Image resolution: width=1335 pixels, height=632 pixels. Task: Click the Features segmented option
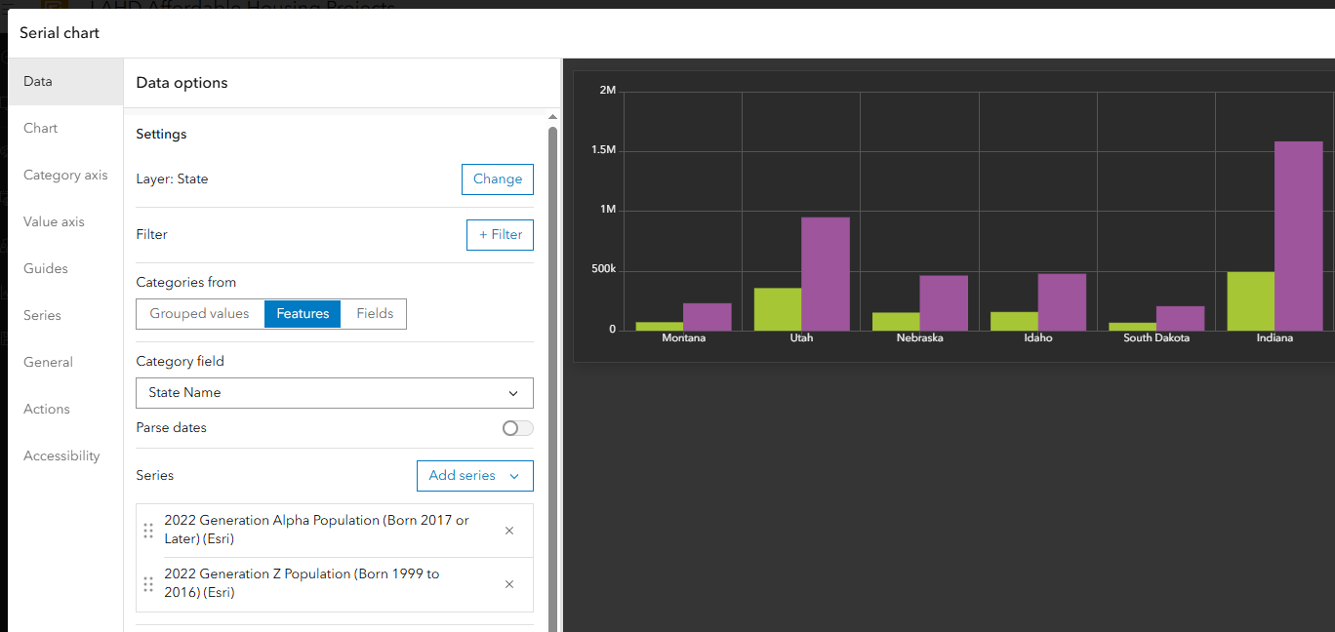(x=302, y=313)
